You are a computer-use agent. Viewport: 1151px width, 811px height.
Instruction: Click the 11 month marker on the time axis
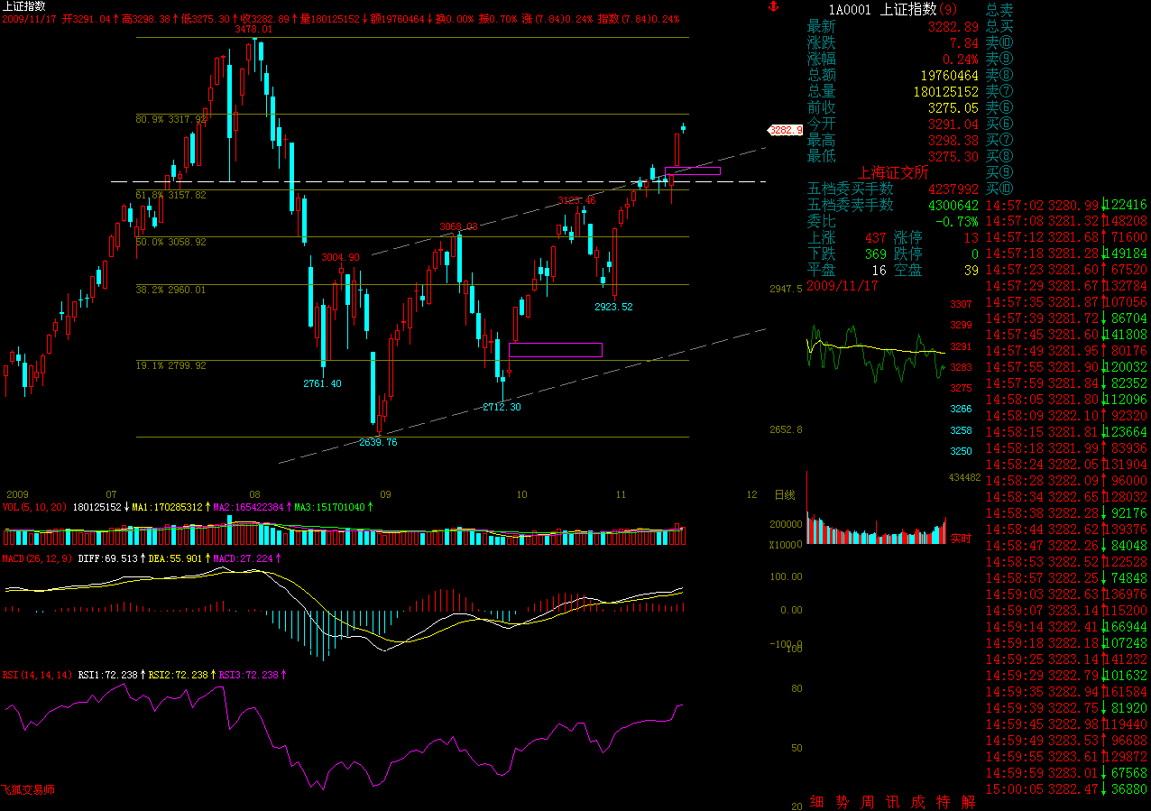[x=622, y=495]
